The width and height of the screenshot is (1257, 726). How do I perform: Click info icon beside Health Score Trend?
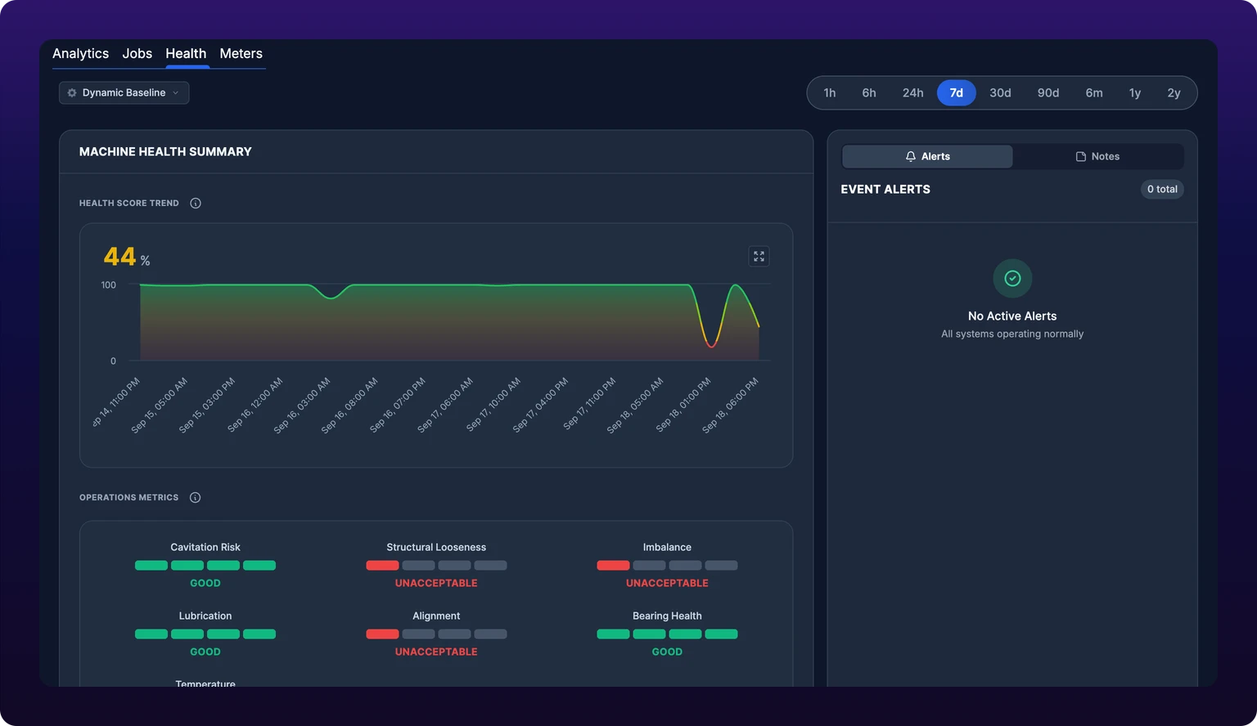point(196,203)
